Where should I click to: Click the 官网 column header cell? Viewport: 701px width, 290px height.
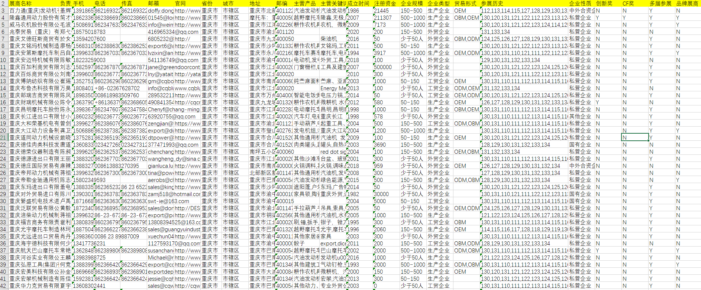click(180, 3)
